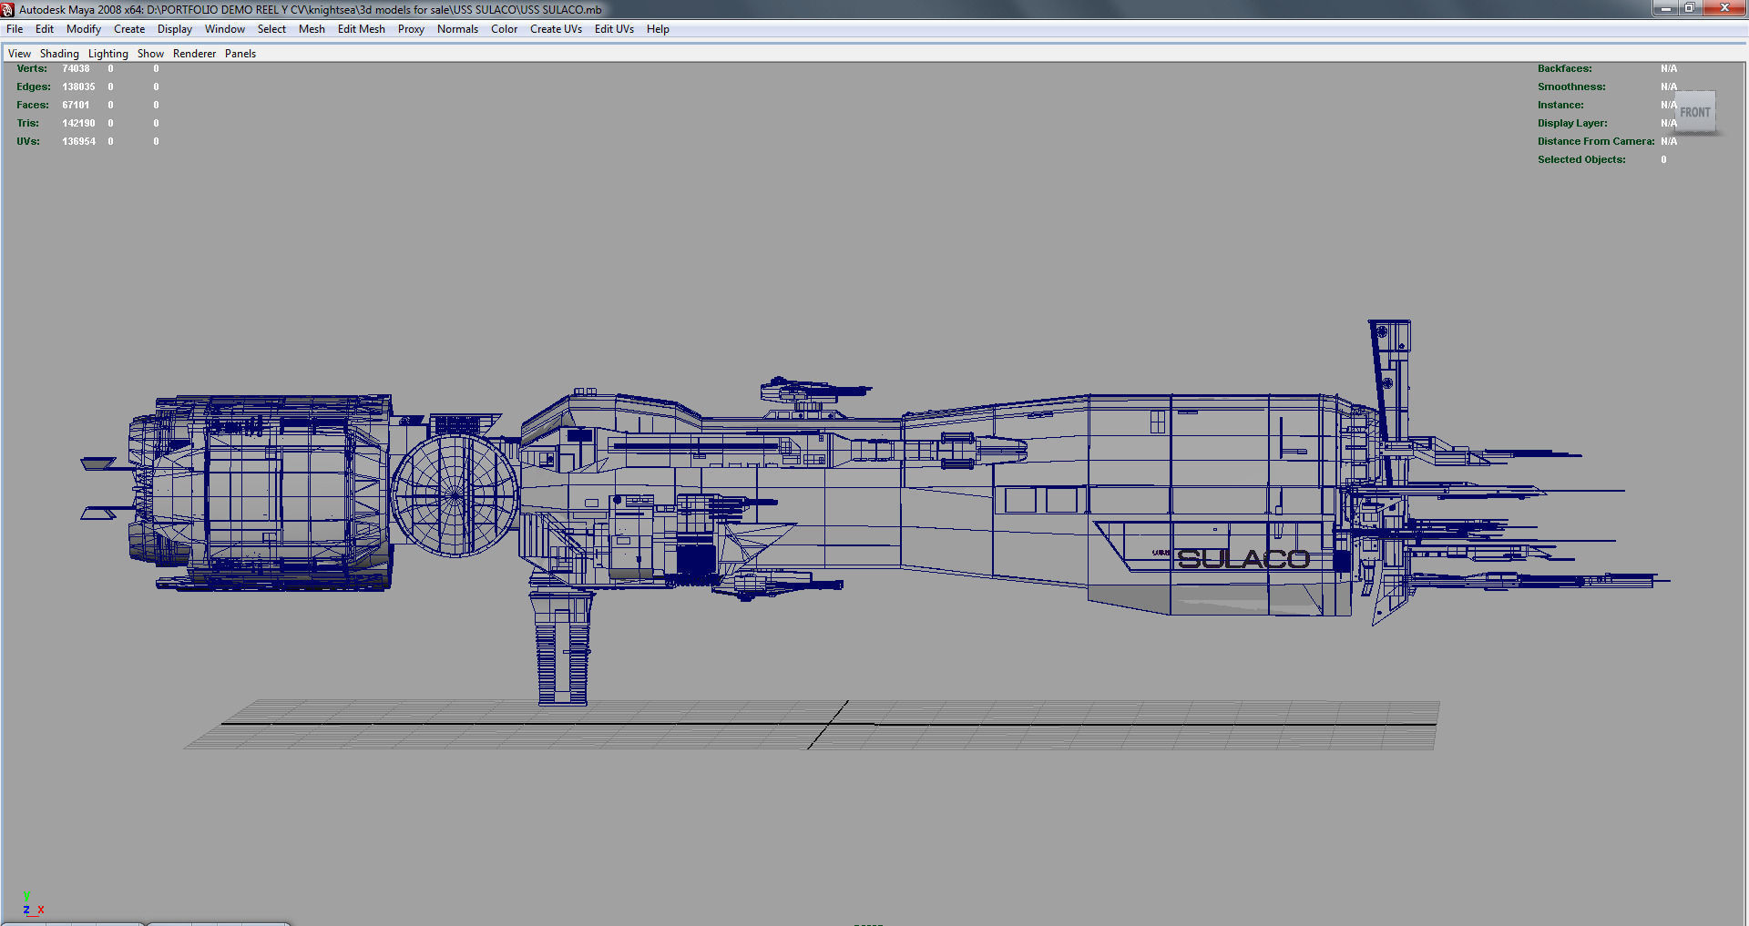The image size is (1749, 926).
Task: Open the Window menu
Action: point(225,29)
